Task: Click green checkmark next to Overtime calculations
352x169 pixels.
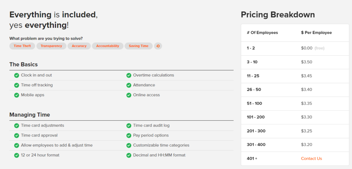Action: point(129,75)
